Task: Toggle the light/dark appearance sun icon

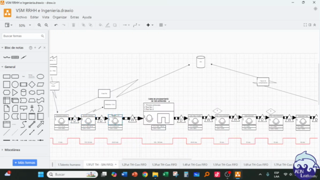Action: click(315, 9)
